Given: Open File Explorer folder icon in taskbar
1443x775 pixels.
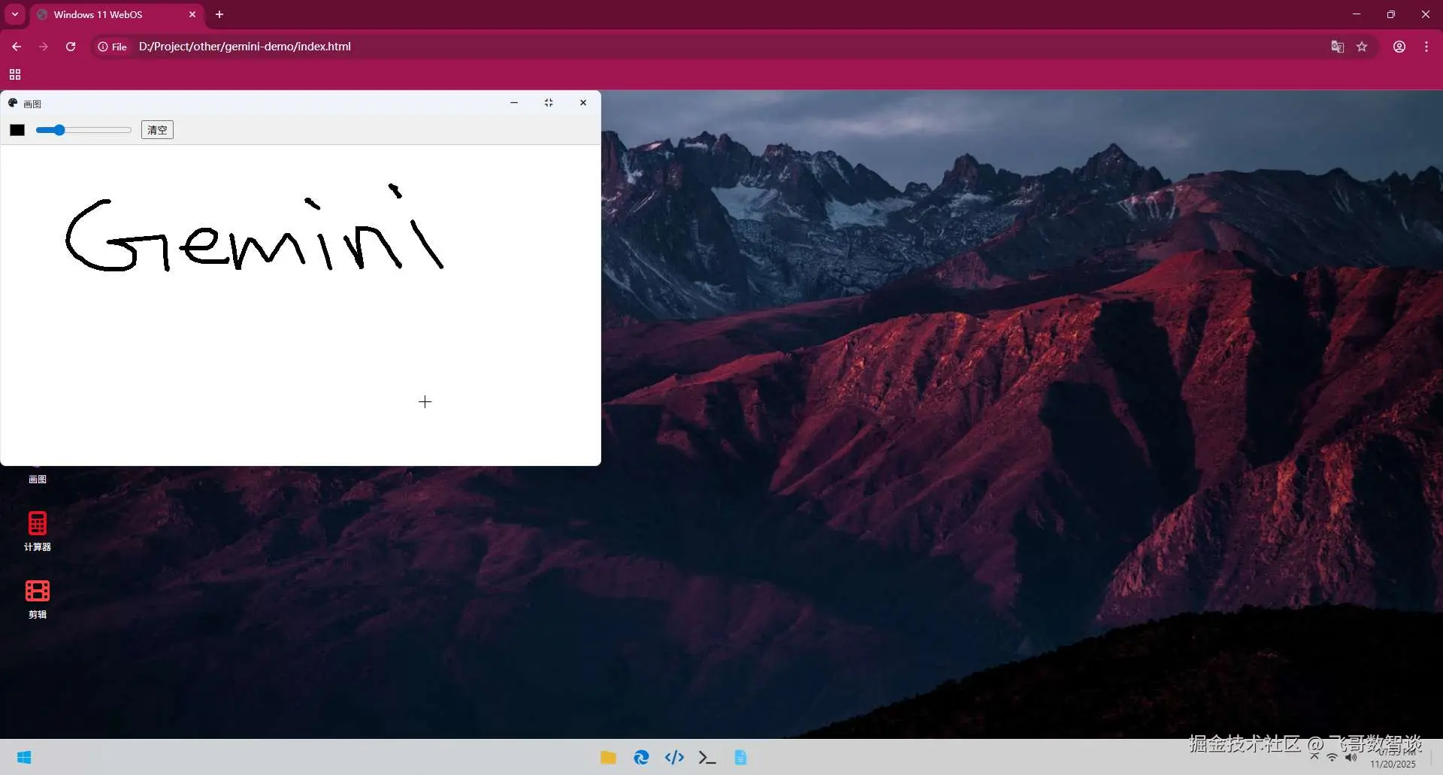Looking at the screenshot, I should click(x=608, y=757).
